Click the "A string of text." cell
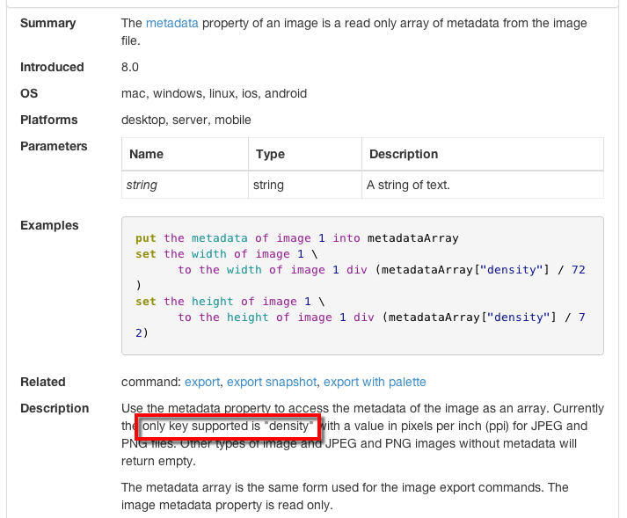627x518 pixels. click(409, 185)
